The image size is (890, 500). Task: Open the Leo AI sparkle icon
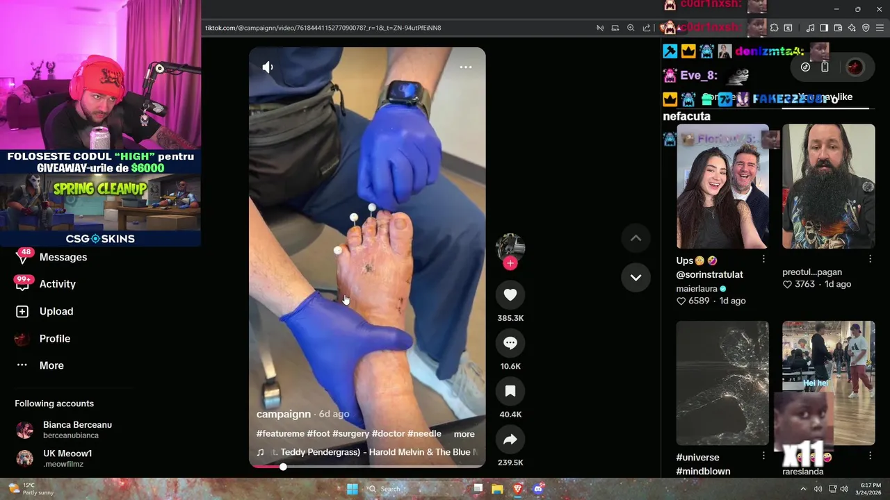pyautogui.click(x=852, y=28)
